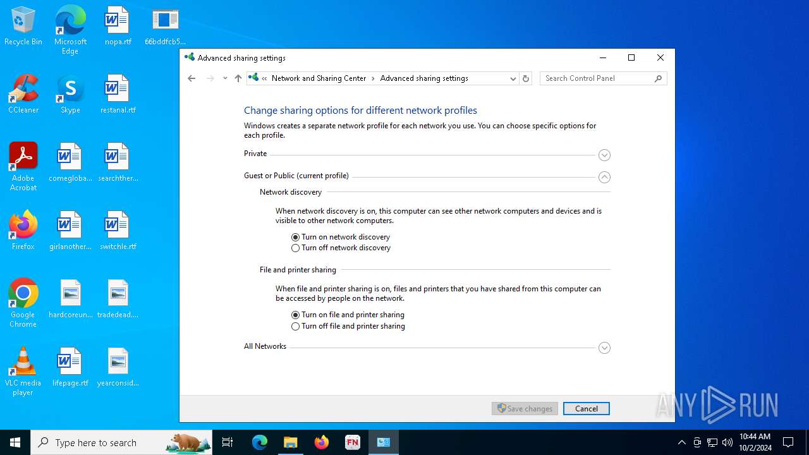Open VLC media player shortcut

point(23,372)
